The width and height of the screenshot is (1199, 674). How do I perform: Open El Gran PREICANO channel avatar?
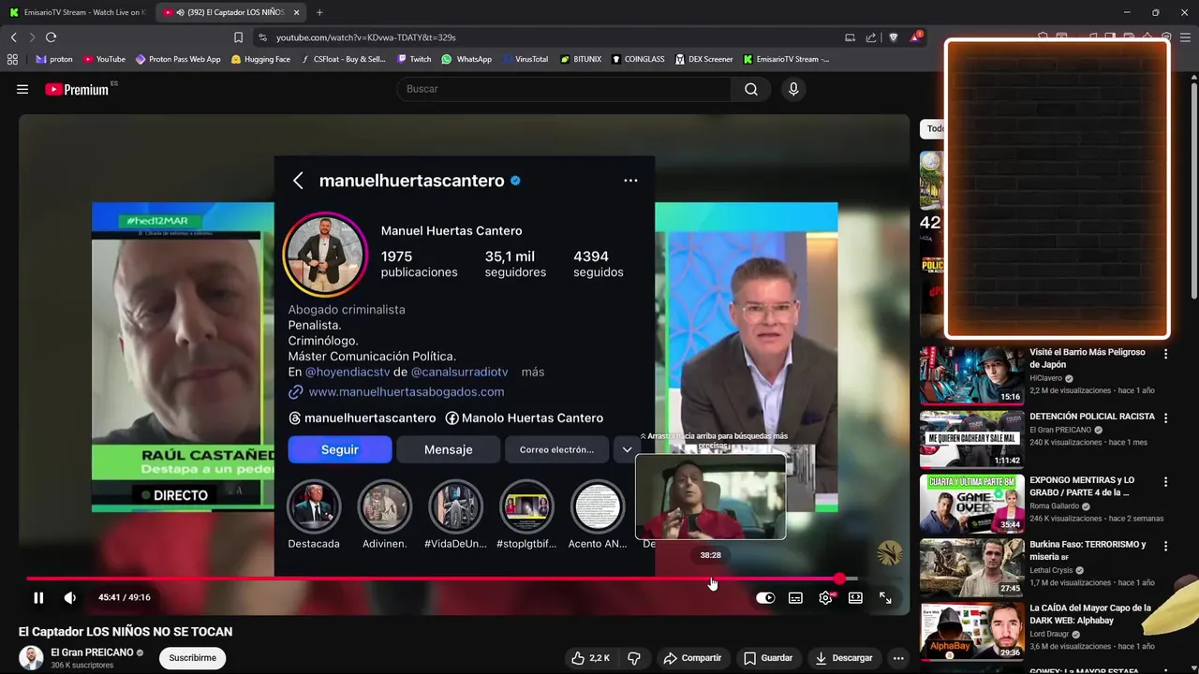pos(31,658)
